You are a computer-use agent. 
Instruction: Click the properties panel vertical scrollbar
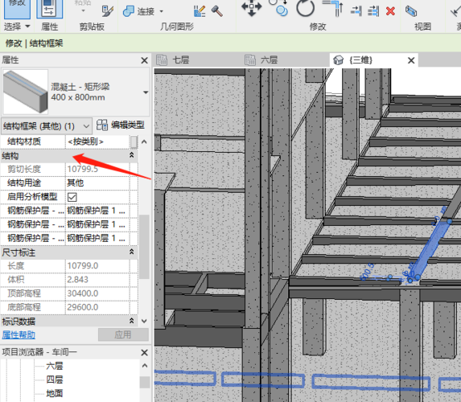144,247
